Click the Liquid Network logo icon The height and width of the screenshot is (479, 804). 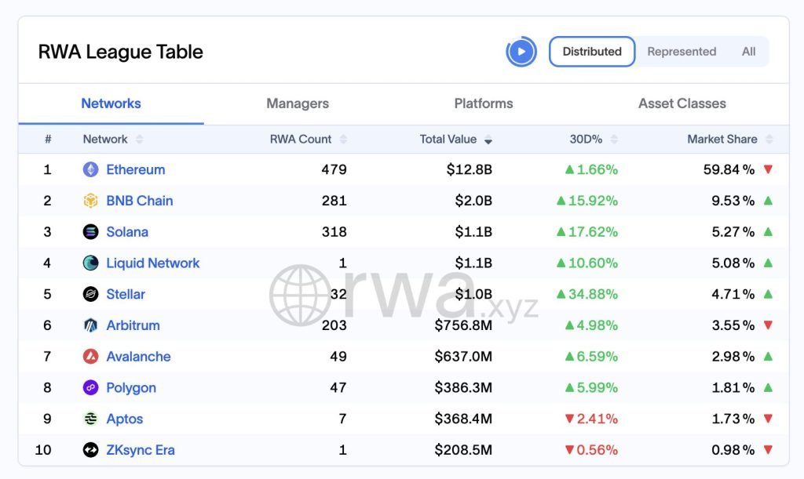click(x=91, y=263)
